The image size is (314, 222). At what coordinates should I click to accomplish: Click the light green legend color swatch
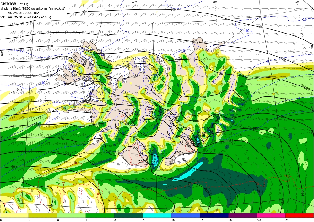(71, 215)
